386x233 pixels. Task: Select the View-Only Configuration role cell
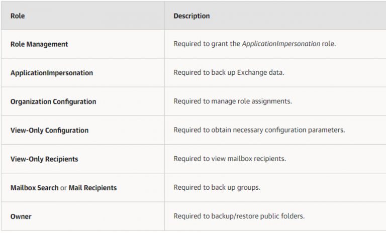coord(83,130)
